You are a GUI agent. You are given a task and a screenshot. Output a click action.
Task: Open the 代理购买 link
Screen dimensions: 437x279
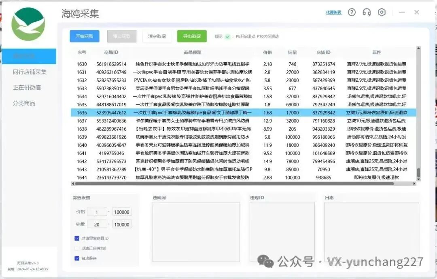tap(333, 13)
